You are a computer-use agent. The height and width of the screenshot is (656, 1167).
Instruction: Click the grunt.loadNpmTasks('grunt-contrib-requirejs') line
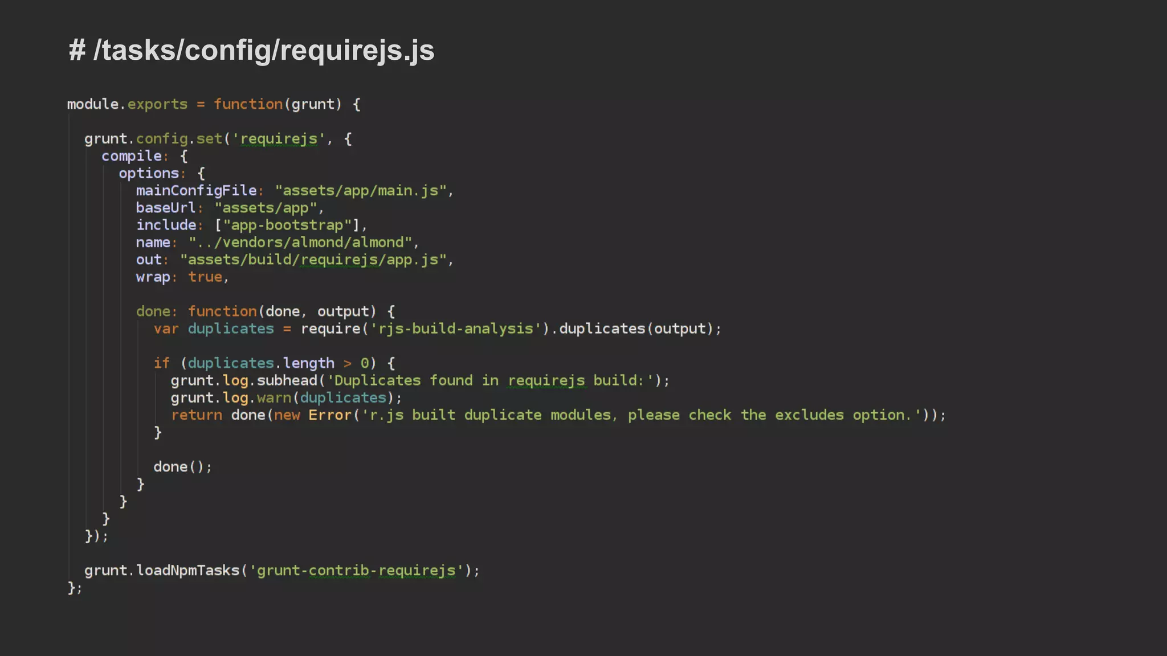pos(282,571)
